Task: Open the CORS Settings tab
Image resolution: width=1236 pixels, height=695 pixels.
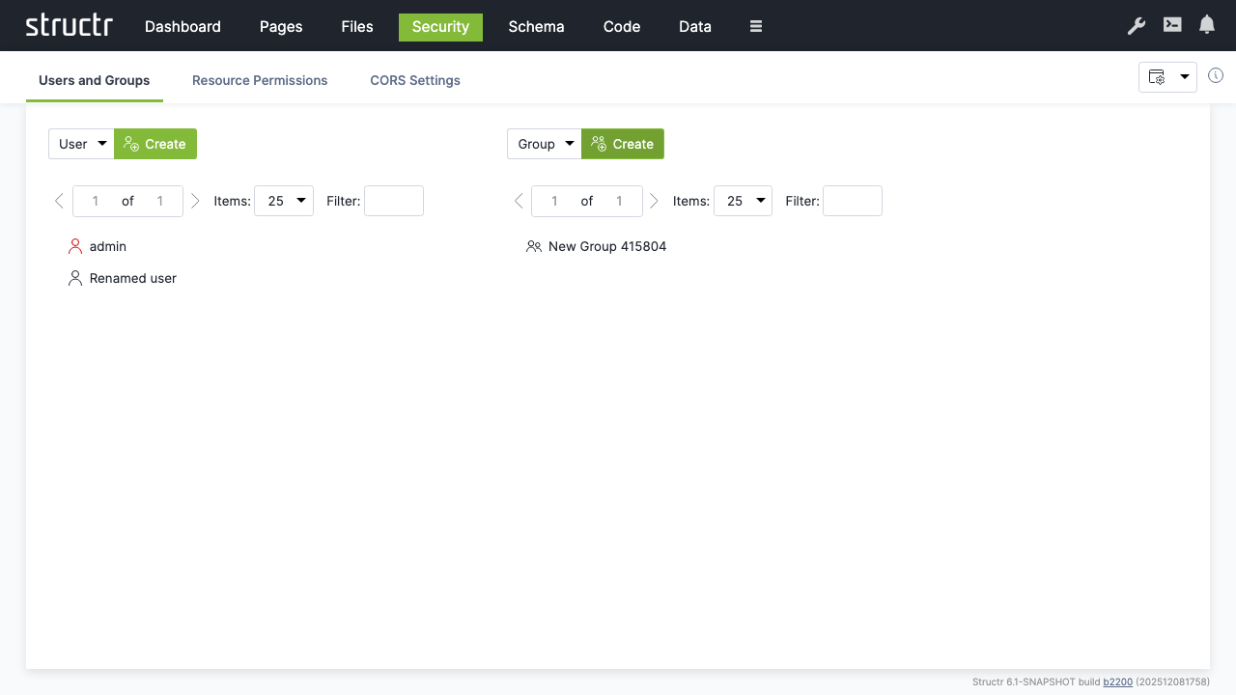Action: (x=414, y=80)
